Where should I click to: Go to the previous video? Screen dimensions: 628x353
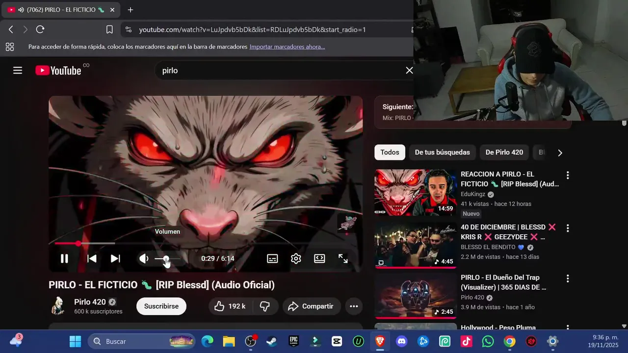[x=92, y=258]
